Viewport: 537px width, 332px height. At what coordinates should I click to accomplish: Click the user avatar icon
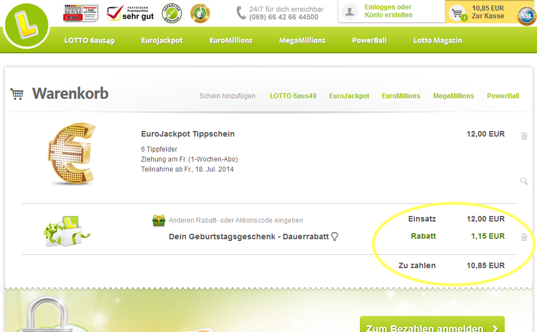(350, 12)
